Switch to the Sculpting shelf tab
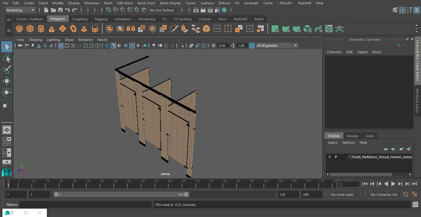This screenshot has width=421, height=217. tap(80, 19)
